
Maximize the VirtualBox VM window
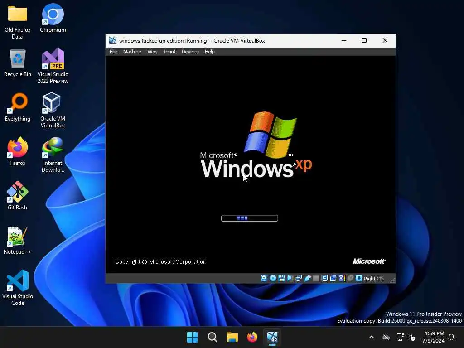pos(364,40)
